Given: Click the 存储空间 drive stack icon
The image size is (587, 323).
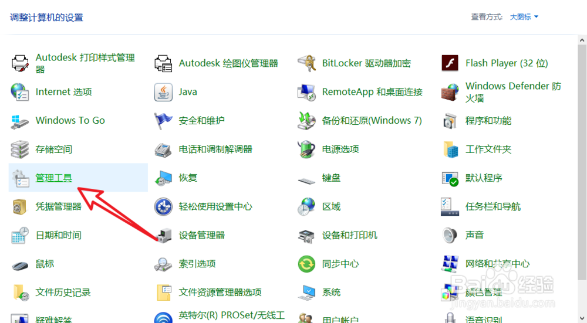Looking at the screenshot, I should (20, 149).
